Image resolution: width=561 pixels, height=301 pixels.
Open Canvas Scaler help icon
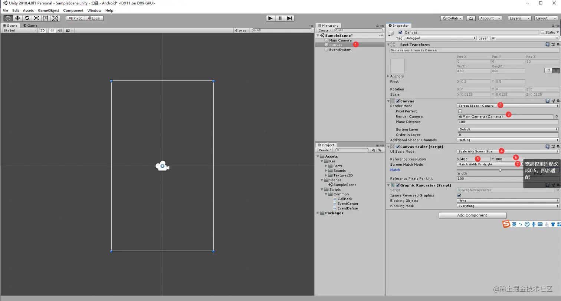[548, 146]
